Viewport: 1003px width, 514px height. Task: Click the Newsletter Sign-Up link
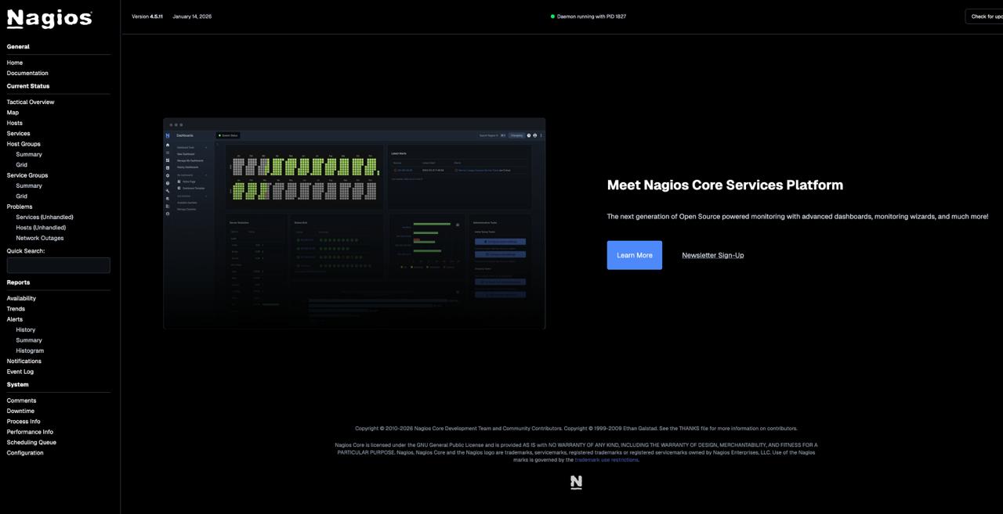713,255
